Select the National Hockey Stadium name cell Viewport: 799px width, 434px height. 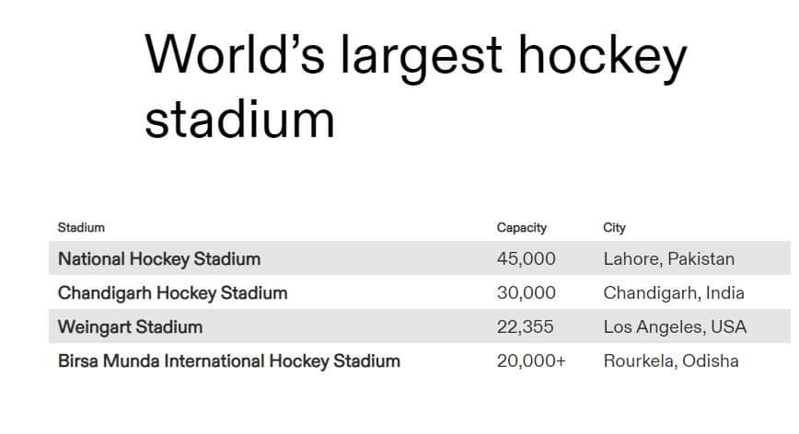(x=159, y=259)
